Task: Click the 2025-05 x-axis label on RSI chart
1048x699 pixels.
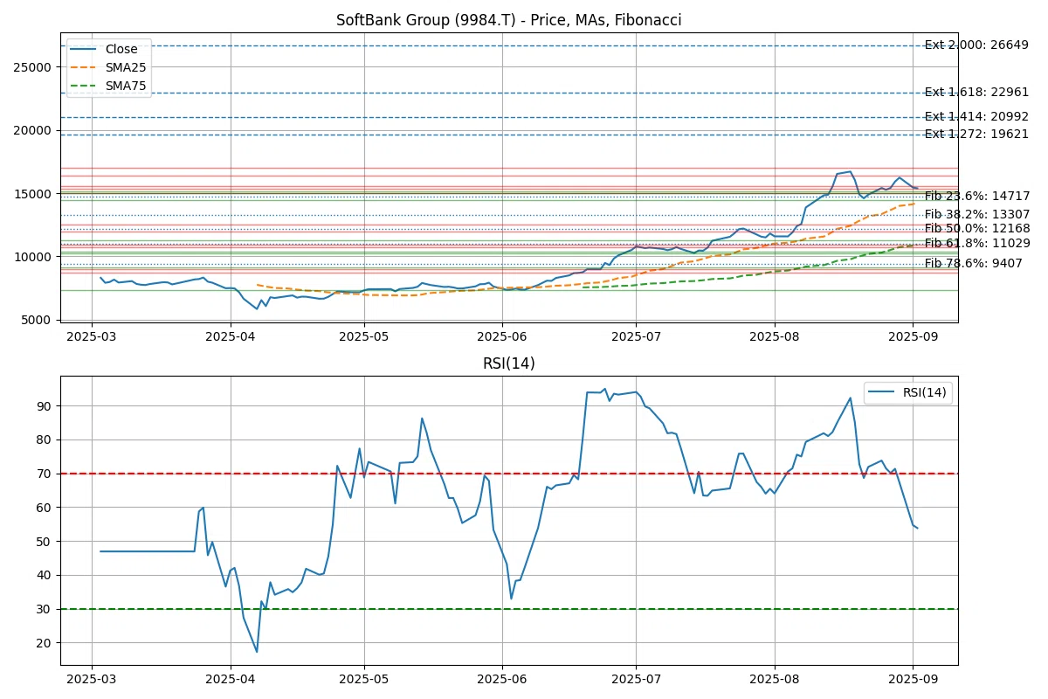Action: [364, 679]
